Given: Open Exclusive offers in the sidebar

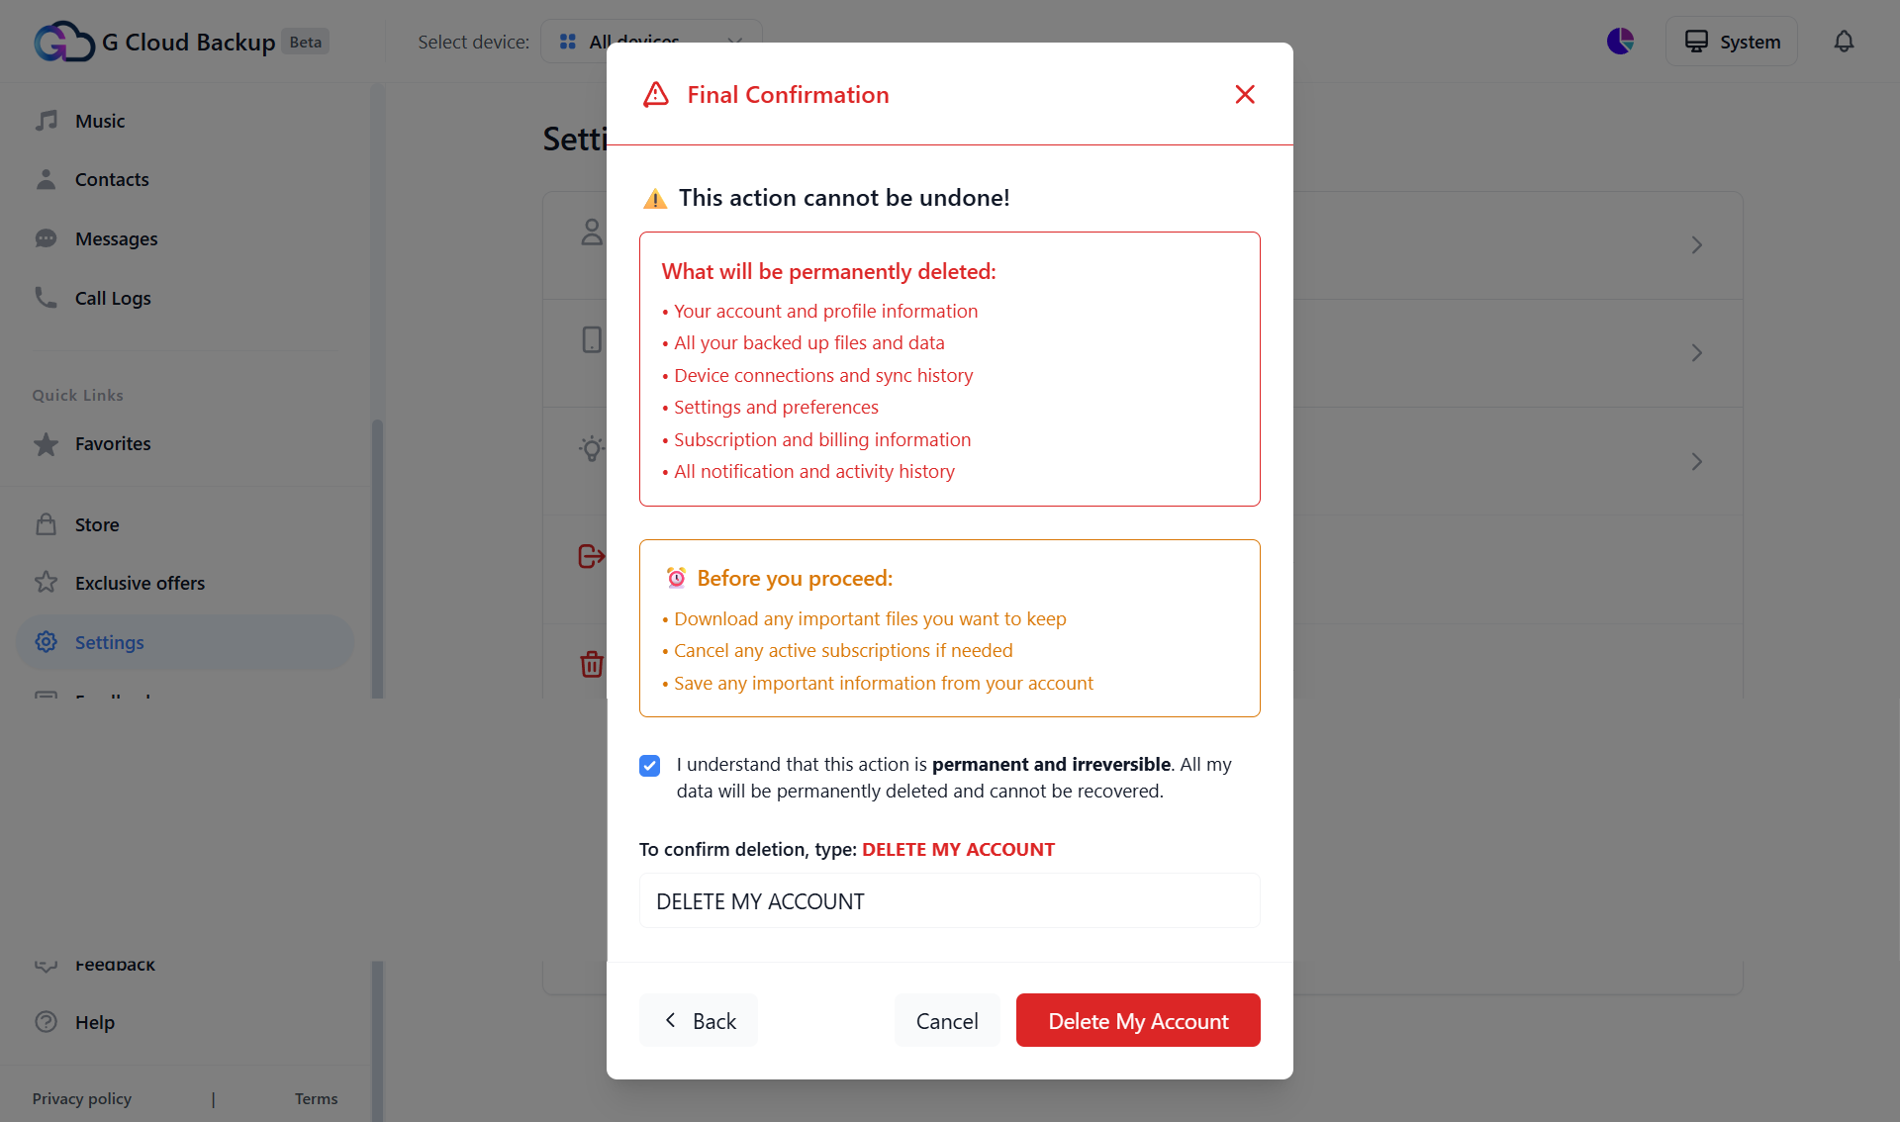Looking at the screenshot, I should (140, 583).
